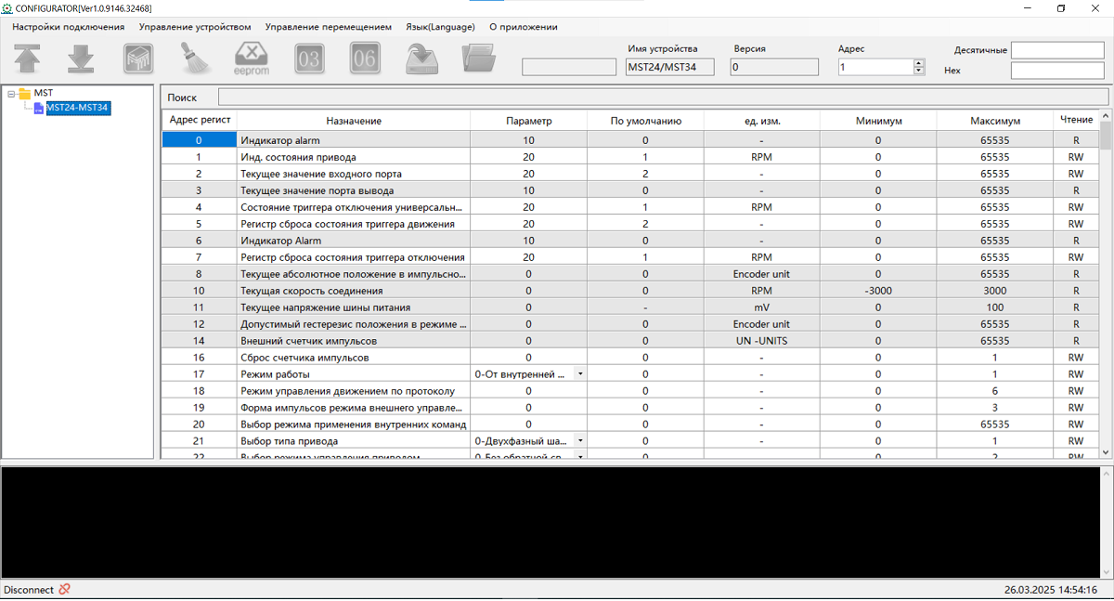Screen dimensions: 1114x601
Task: Click the broom clear icon
Action: tap(194, 59)
